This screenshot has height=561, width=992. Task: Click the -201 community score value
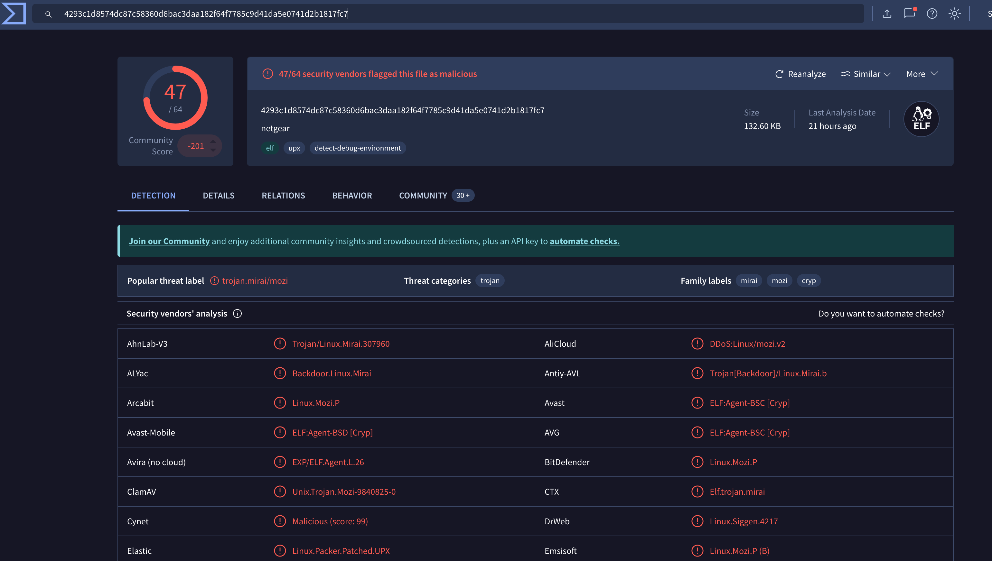[x=196, y=146]
